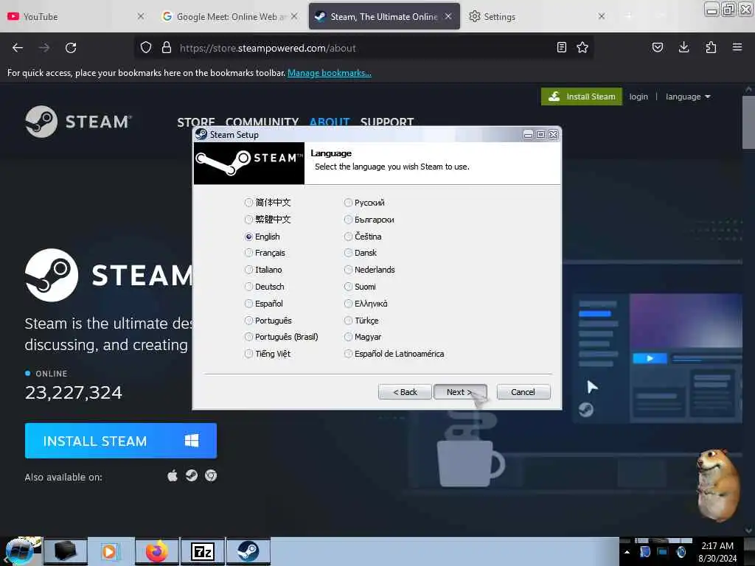
Task: Choose Suomi language option
Action: click(360, 287)
